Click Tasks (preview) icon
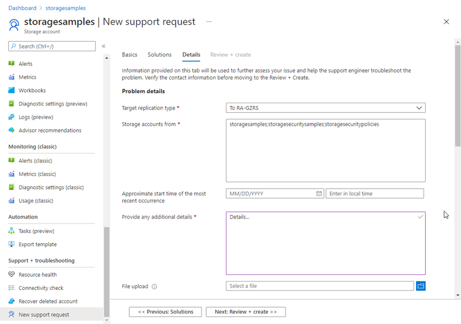The height and width of the screenshot is (324, 461). pyautogui.click(x=12, y=231)
